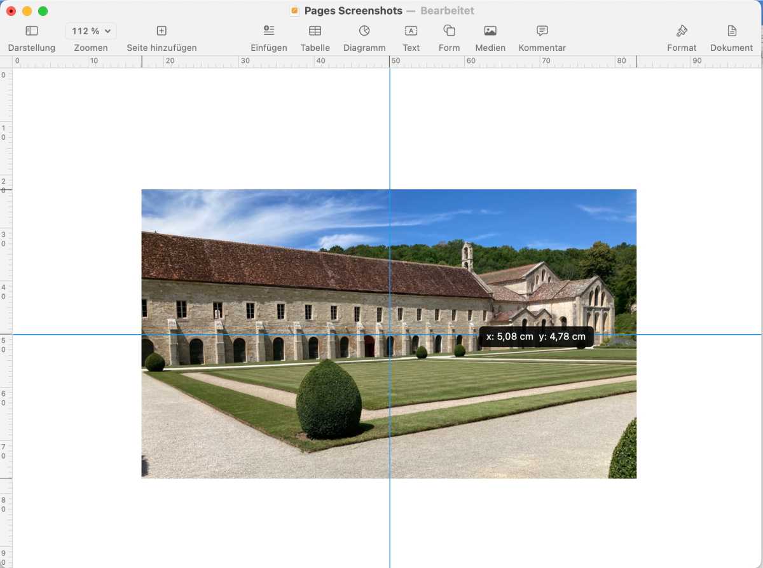The image size is (763, 568).
Task: Insert a text box using the Text icon
Action: click(x=411, y=30)
